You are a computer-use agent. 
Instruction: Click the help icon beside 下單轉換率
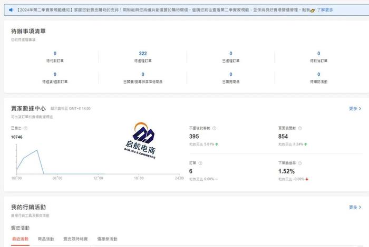point(300,163)
